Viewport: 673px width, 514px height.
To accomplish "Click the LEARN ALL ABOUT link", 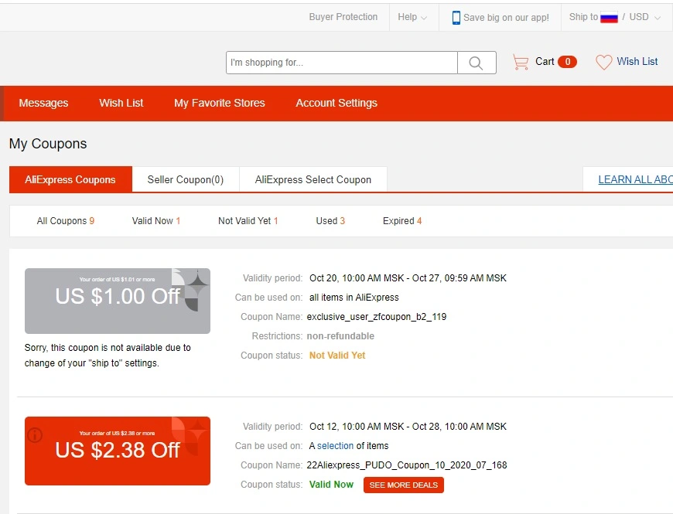I will (636, 179).
